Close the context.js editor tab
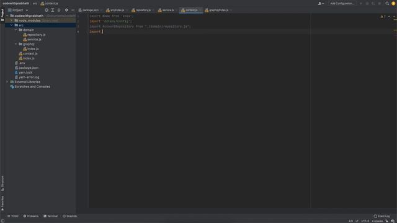This screenshot has height=223, width=397. (200, 10)
